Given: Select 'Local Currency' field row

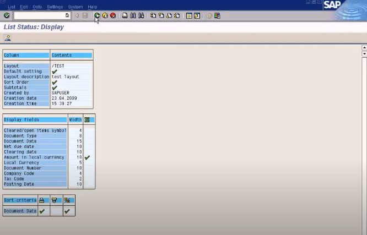Looking at the screenshot, I should 35,163.
